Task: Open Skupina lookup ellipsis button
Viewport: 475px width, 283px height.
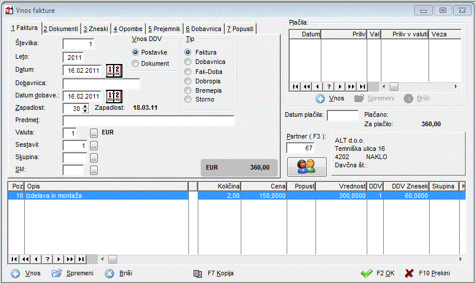Action: (94, 157)
